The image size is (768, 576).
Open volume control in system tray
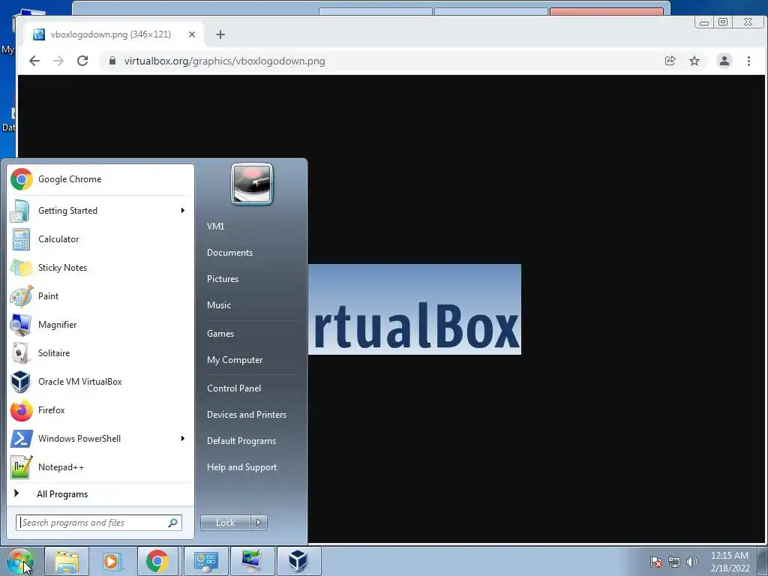[x=691, y=562]
